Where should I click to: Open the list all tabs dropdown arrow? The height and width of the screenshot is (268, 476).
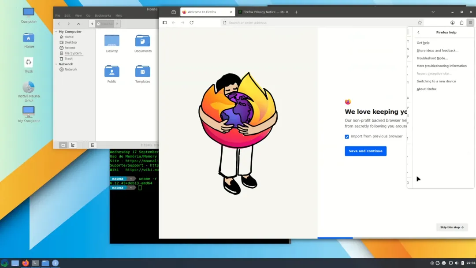[x=433, y=12]
